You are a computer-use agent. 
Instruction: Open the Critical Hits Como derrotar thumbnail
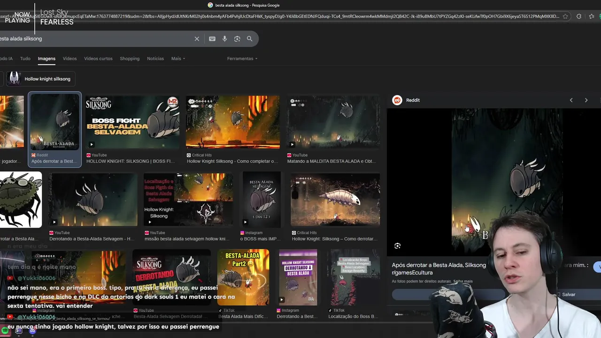pyautogui.click(x=335, y=200)
